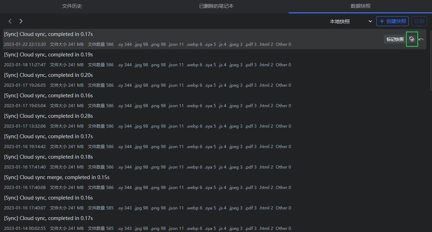Go to previous page of snapshots
This screenshot has height=232, width=432.
point(10,21)
